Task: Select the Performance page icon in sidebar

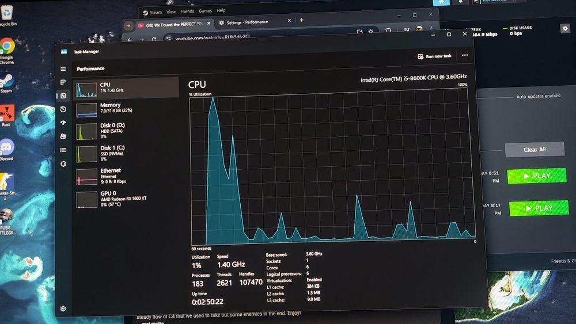Action: tap(63, 96)
